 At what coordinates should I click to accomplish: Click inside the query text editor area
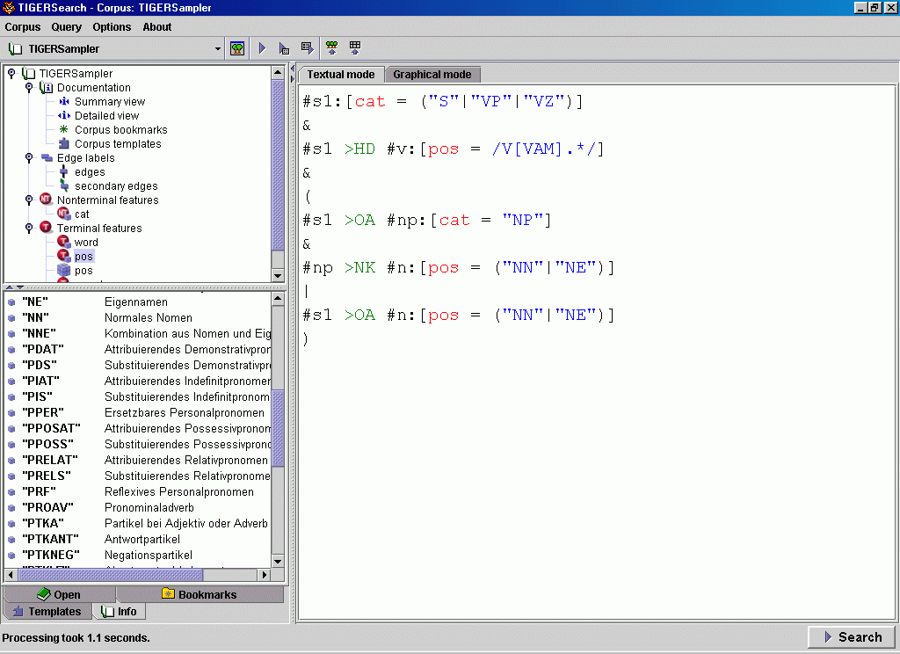(597, 352)
